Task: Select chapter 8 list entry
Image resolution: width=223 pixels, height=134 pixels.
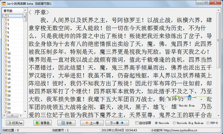Action: tap(13, 45)
